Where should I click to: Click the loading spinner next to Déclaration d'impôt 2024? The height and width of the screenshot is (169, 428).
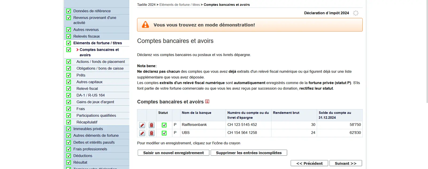click(x=356, y=13)
